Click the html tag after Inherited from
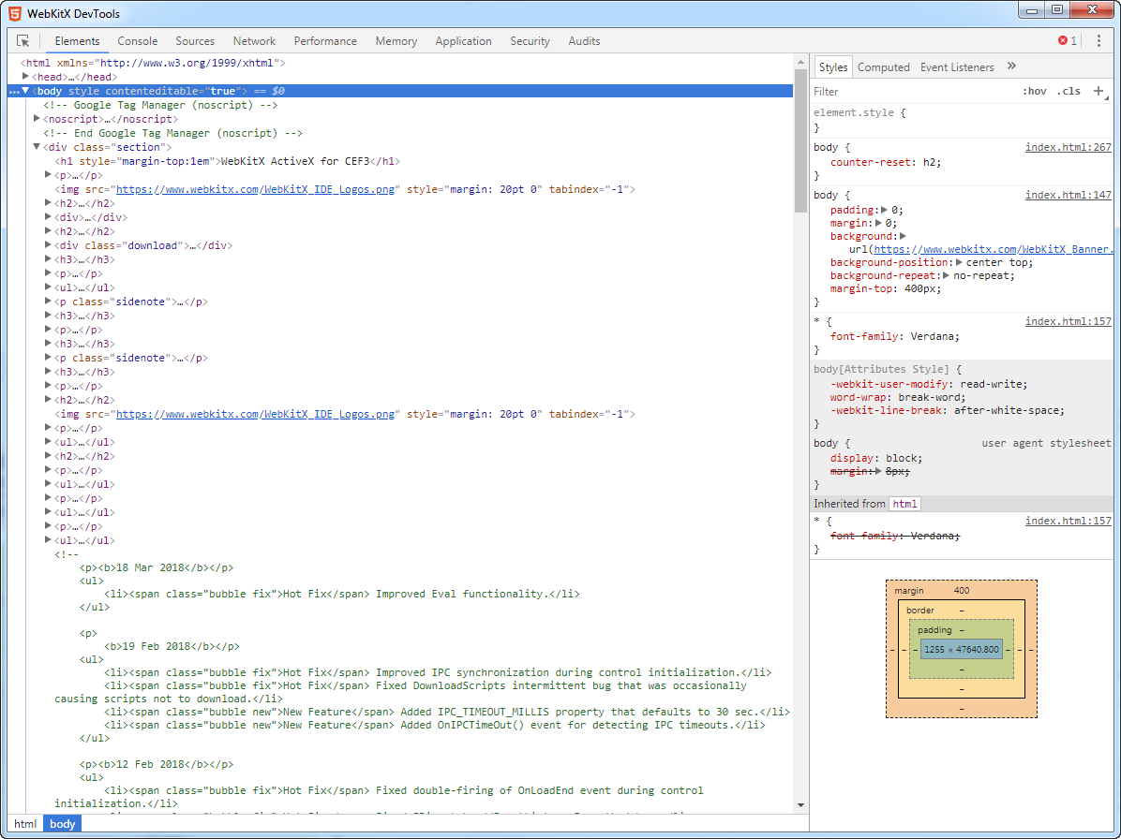 click(x=904, y=504)
